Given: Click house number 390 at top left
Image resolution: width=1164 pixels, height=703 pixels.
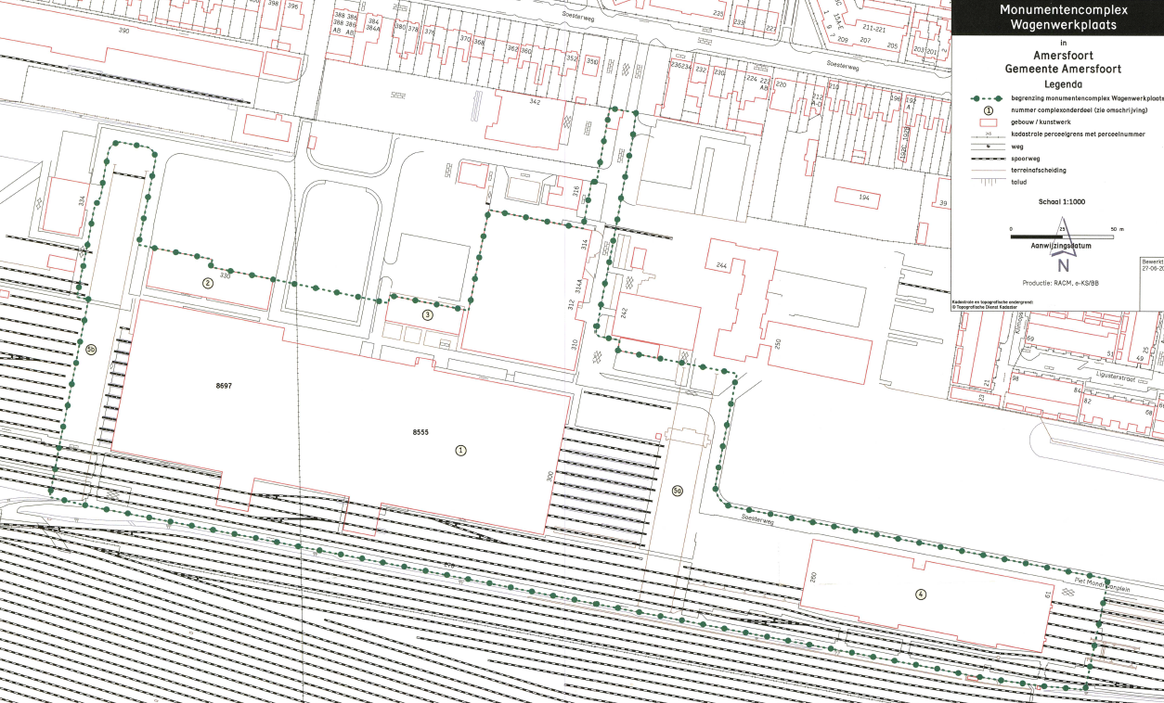Looking at the screenshot, I should (x=124, y=31).
